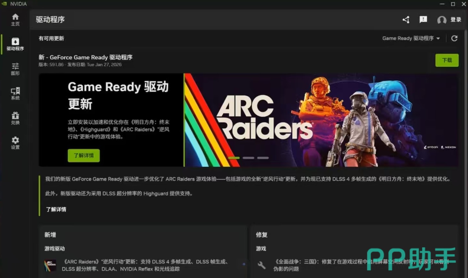
Task: Refresh the driver update check
Action: point(454,38)
